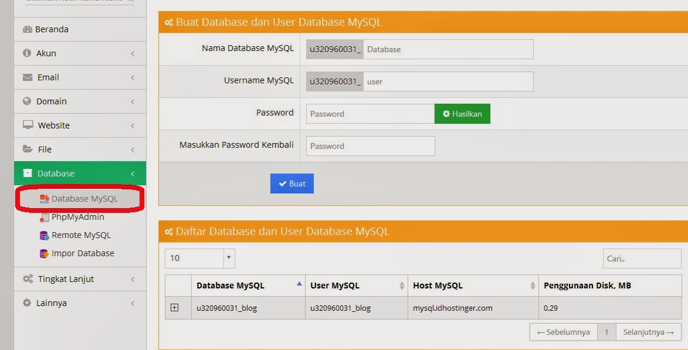
Task: Select Database MySQL submenu link
Action: coord(84,199)
